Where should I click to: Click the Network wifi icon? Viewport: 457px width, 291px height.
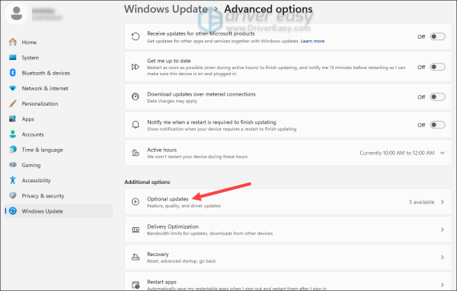[x=12, y=88]
